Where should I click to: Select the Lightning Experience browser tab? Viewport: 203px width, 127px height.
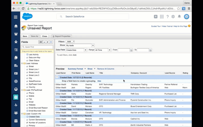[40, 4]
